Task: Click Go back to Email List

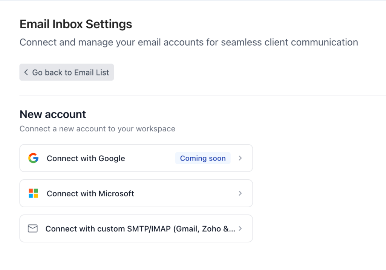Action: (66, 72)
